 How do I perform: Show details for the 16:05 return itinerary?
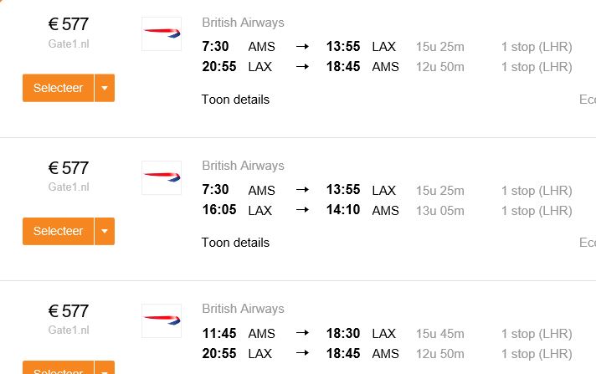235,243
